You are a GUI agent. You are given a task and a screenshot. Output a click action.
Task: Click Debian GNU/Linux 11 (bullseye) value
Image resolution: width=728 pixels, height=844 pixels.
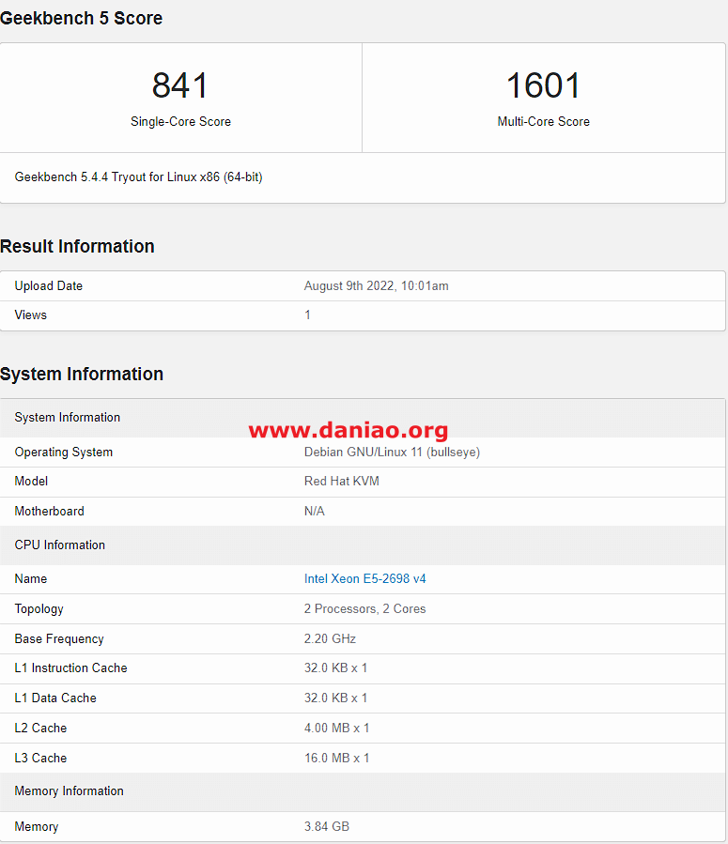coord(392,453)
